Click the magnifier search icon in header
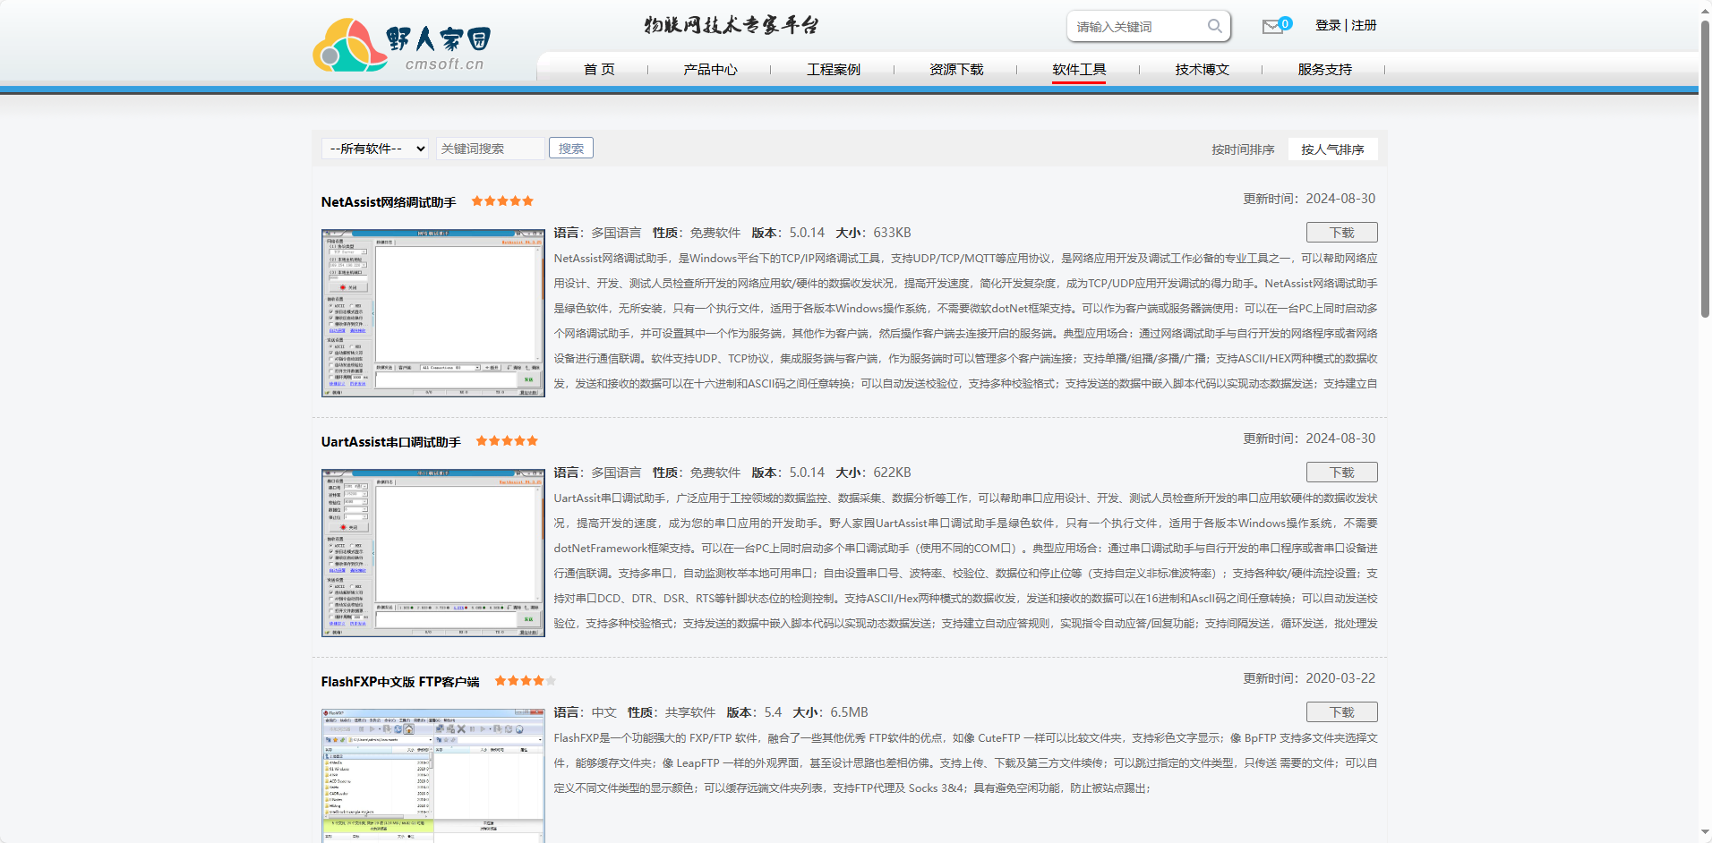Screen dimensions: 1712x843 pos(1214,26)
